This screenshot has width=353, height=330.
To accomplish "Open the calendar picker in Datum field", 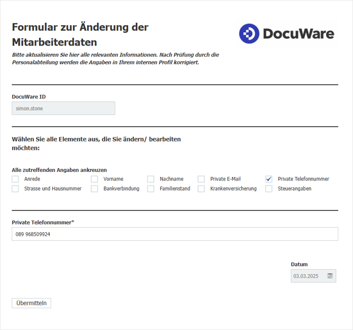I will (330, 276).
